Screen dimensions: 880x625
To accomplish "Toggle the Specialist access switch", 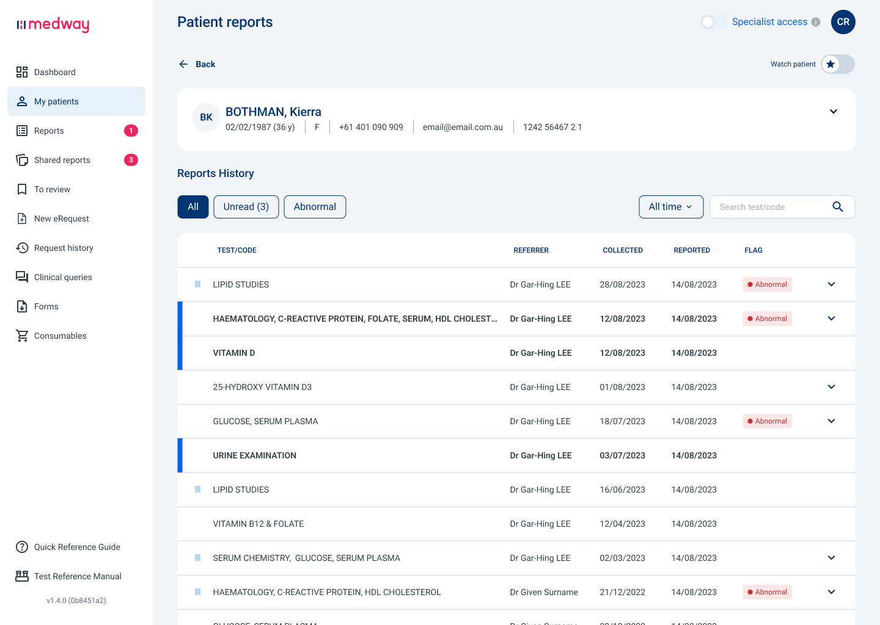I will click(713, 22).
